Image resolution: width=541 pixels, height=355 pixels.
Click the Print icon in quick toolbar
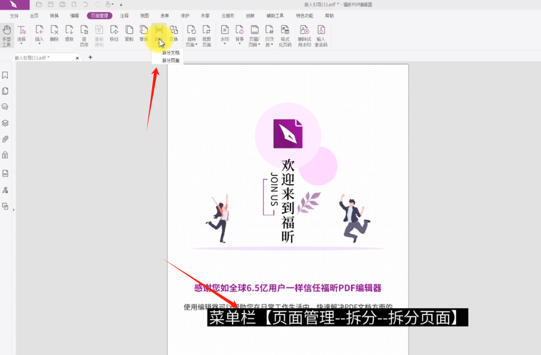tap(62, 4)
